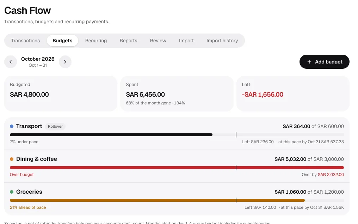
Task: Click the Cash Flow page heading
Action: tap(27, 10)
